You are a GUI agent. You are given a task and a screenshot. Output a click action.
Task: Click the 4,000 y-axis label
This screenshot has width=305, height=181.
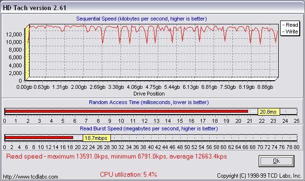click(x=15, y=65)
